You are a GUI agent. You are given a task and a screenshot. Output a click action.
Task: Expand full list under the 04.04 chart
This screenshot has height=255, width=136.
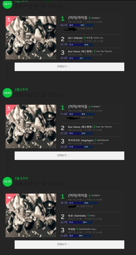pyautogui.click(x=70, y=156)
